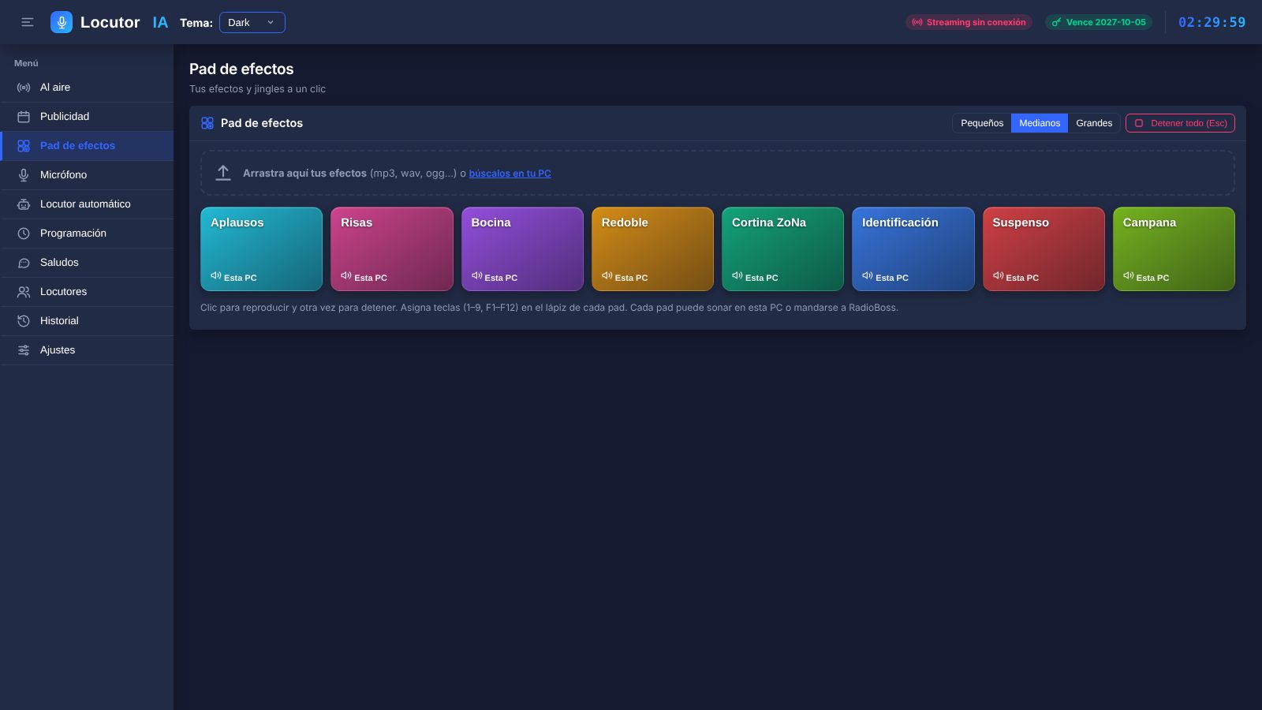Play the Aplausos effect pad
This screenshot has height=710, width=1262.
pyautogui.click(x=261, y=249)
